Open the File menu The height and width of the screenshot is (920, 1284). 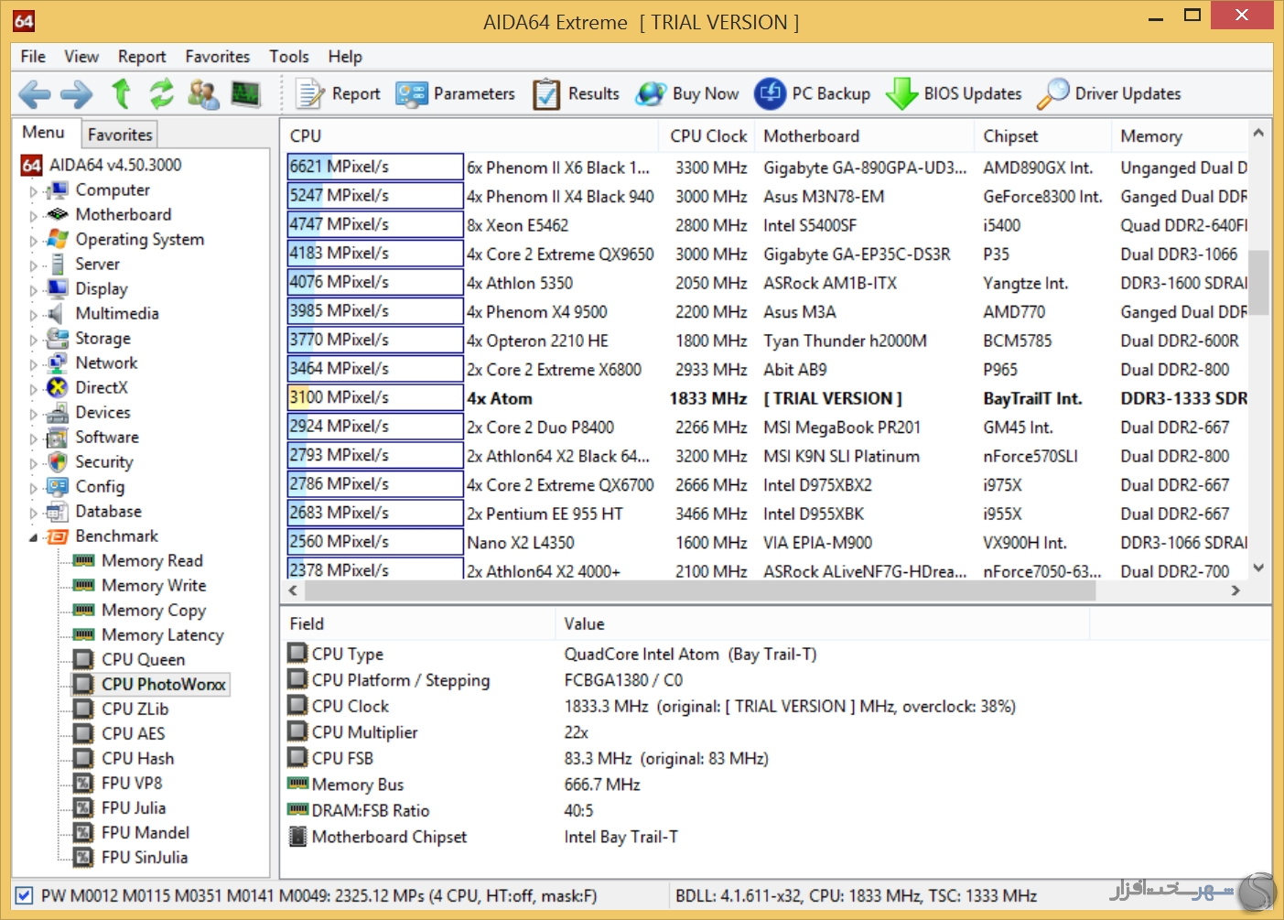click(33, 57)
